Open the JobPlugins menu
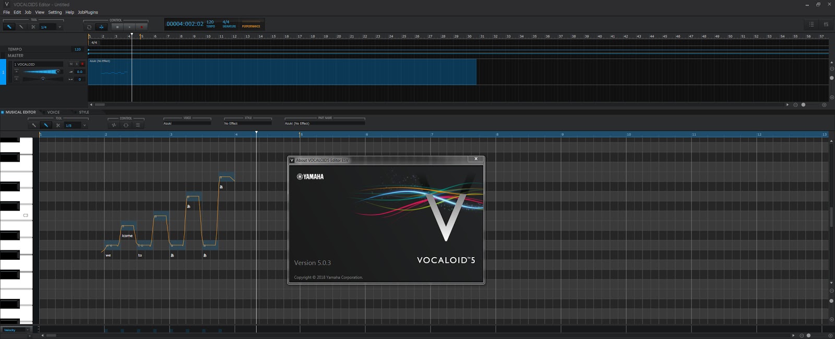Image resolution: width=835 pixels, height=339 pixels. click(x=88, y=12)
